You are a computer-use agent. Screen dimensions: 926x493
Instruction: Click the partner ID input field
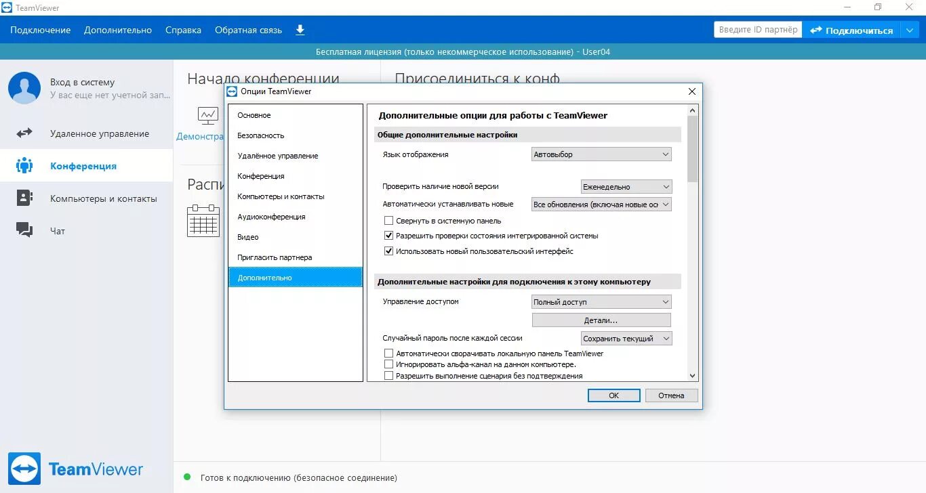(757, 30)
